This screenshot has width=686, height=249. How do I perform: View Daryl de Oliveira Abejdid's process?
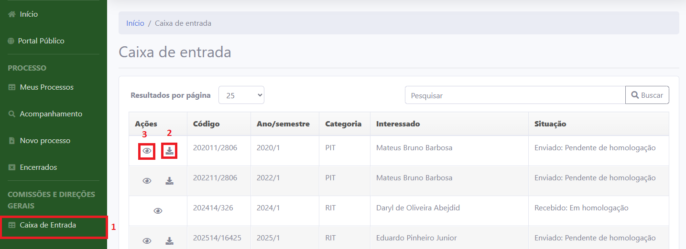tap(158, 211)
